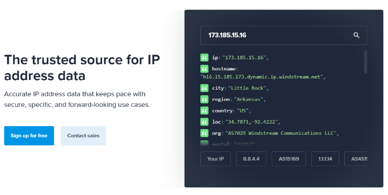Viewport: 388px width, 195px height.
Task: Click the quote icon beside ip field
Action: (x=204, y=58)
